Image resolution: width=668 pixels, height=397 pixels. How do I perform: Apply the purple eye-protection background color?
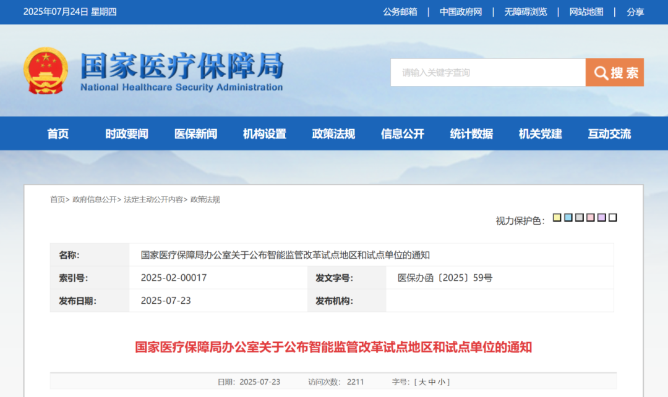[x=601, y=217]
